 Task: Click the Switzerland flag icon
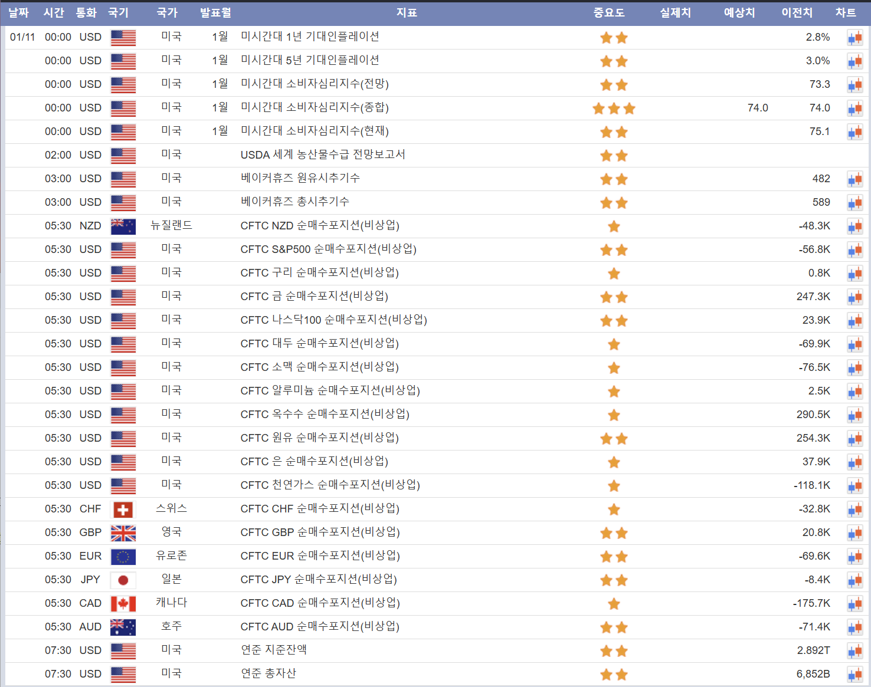pyautogui.click(x=123, y=510)
